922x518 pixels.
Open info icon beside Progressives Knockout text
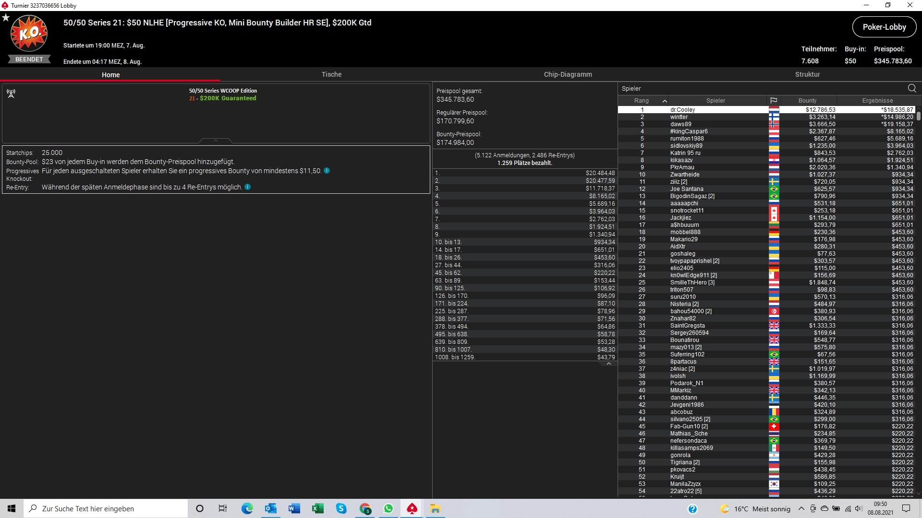point(327,171)
